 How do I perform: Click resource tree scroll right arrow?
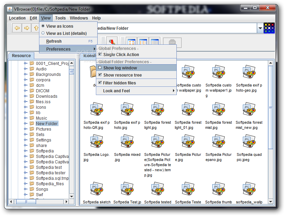point(66,202)
